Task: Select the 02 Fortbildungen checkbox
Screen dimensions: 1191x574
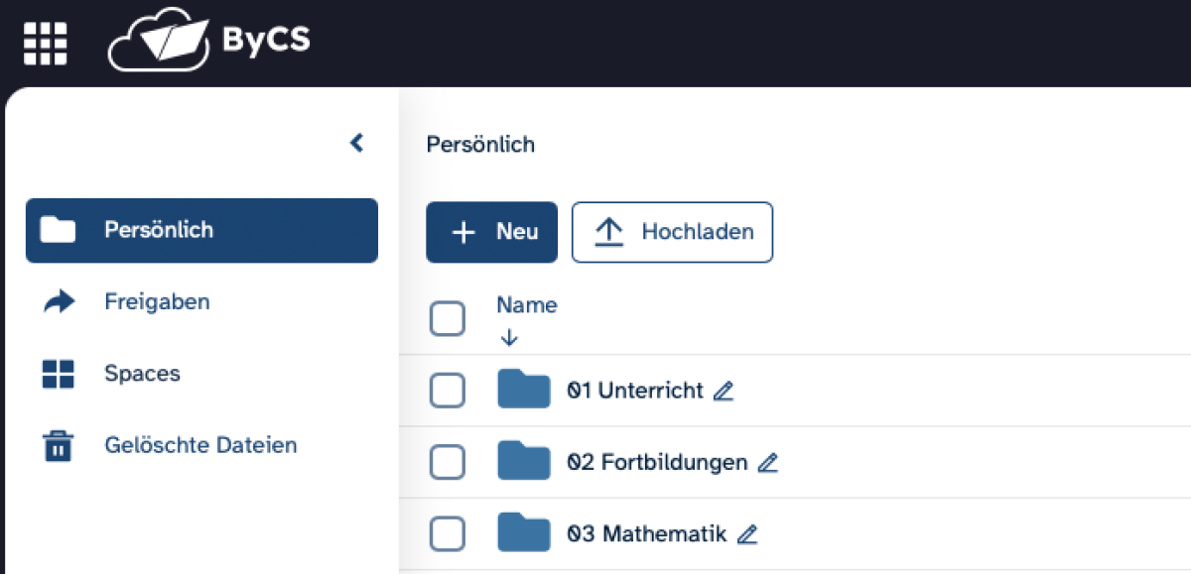Action: [x=447, y=462]
